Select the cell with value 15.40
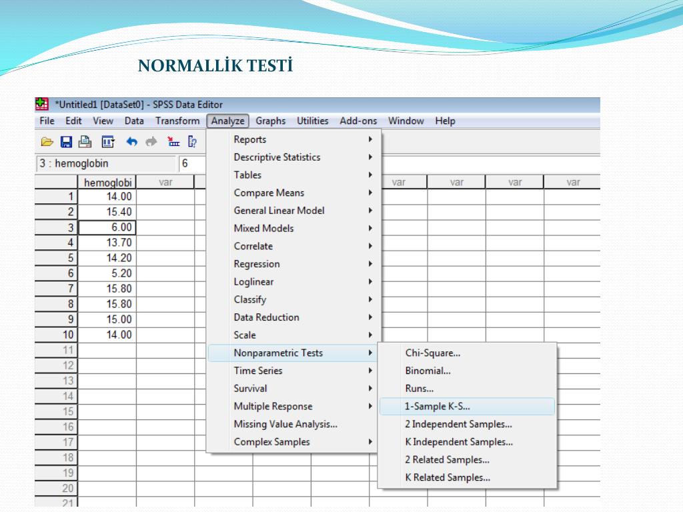Screen dimensions: 683x512 (x=107, y=212)
